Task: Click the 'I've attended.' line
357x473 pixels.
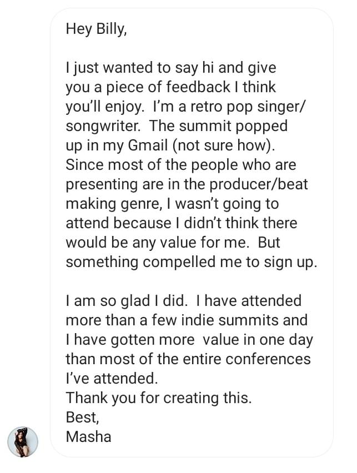Action: (112, 378)
